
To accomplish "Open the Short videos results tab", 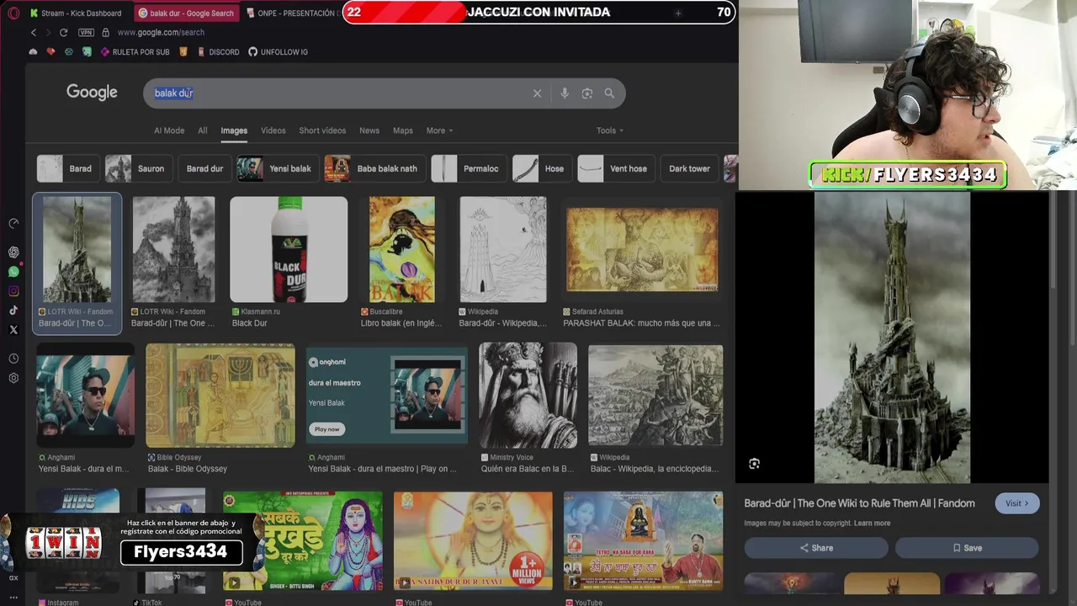I will click(x=322, y=130).
